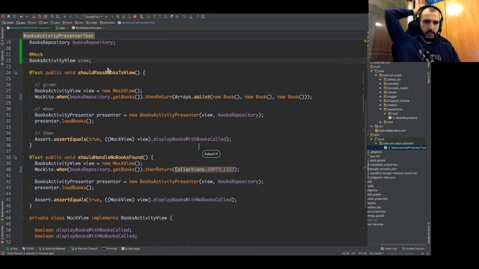The image size is (479, 269).
Task: Open the Gradle Console panel
Action: coord(413,249)
